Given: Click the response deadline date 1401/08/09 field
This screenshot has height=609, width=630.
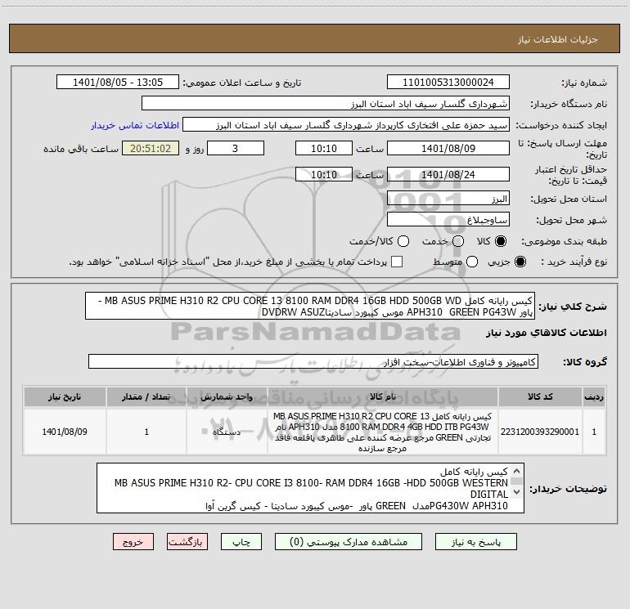Looking at the screenshot, I should (448, 148).
